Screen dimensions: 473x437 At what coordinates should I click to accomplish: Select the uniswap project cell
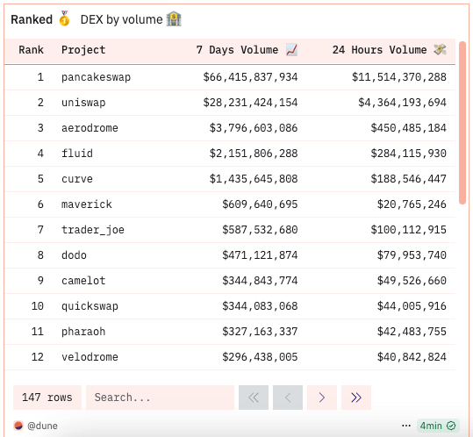[83, 103]
